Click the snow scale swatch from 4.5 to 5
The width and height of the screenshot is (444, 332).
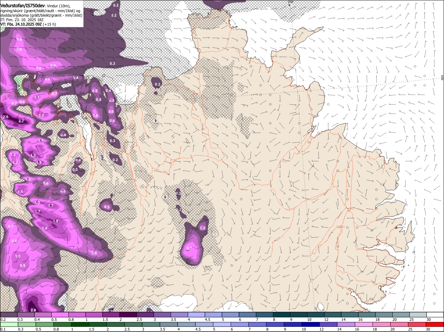pos(213,314)
